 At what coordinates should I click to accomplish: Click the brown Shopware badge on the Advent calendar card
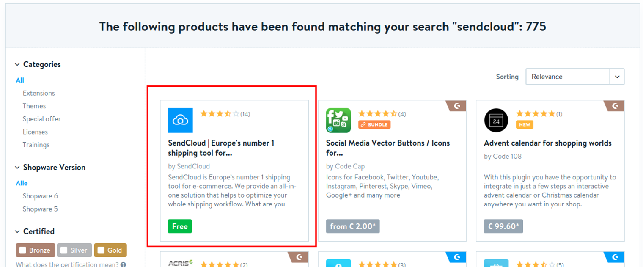[615, 106]
